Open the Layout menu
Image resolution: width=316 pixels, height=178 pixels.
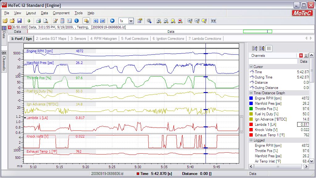coord(31,13)
